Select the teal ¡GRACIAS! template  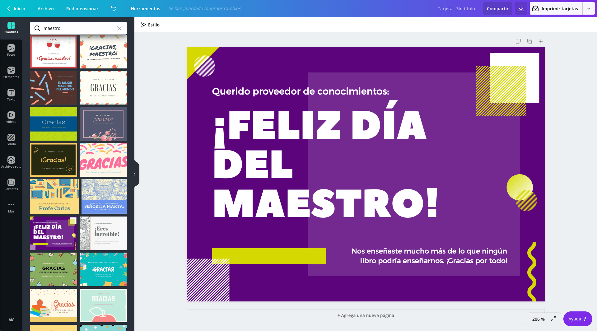[103, 269]
